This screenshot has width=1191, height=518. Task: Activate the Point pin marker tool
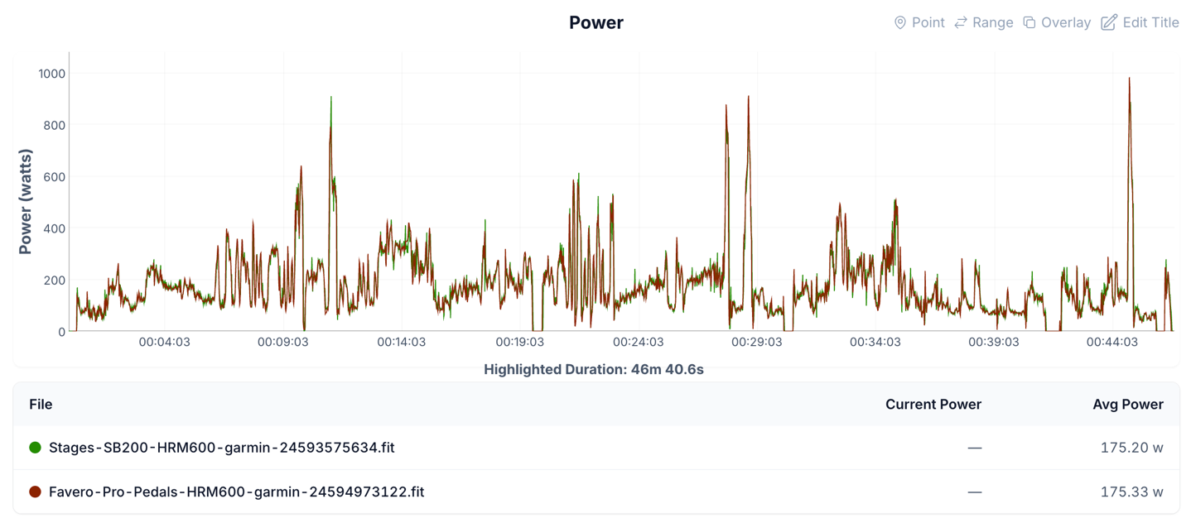click(919, 22)
